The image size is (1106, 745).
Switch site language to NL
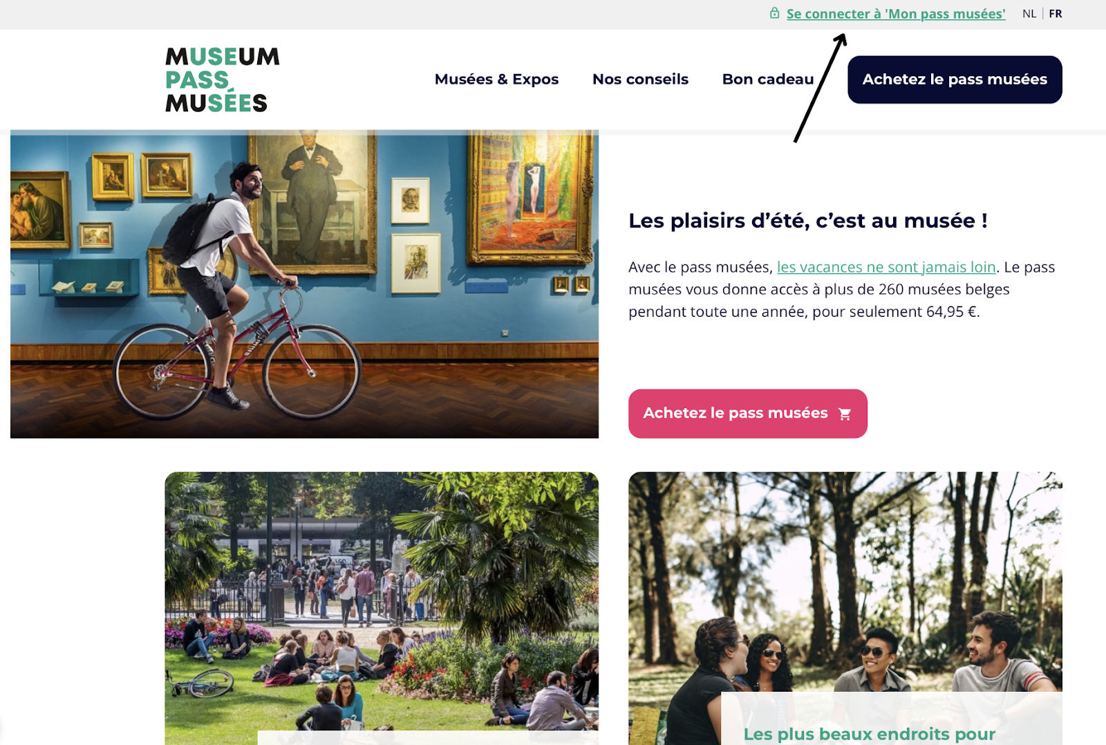point(1029,14)
